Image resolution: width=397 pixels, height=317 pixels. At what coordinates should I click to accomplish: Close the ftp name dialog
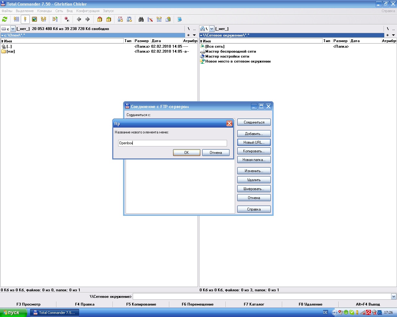click(x=229, y=124)
